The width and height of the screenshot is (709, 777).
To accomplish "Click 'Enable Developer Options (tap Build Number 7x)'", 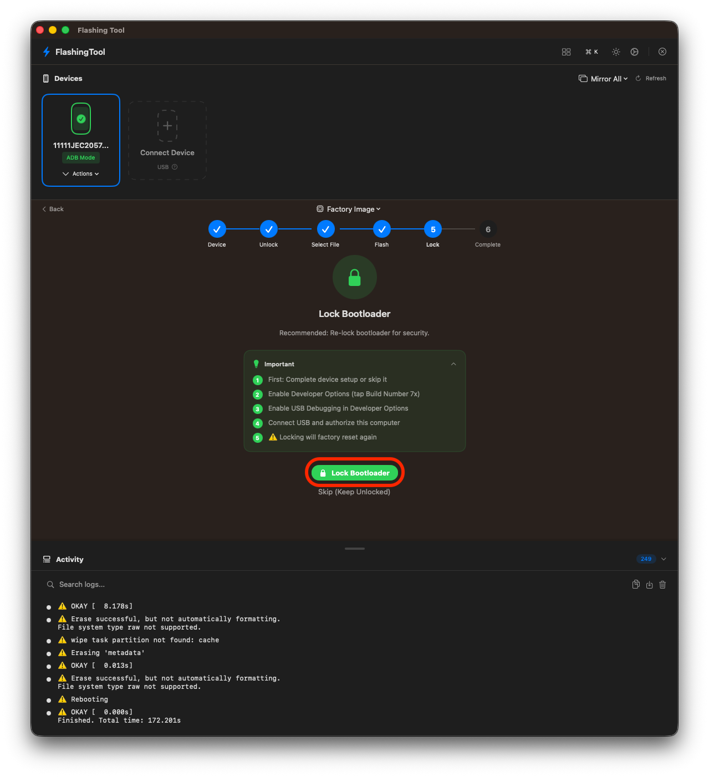I will pos(344,394).
